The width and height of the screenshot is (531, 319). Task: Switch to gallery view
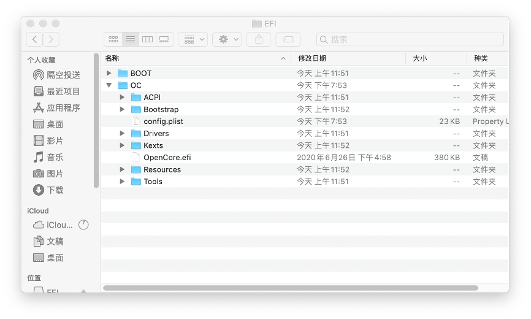point(164,39)
